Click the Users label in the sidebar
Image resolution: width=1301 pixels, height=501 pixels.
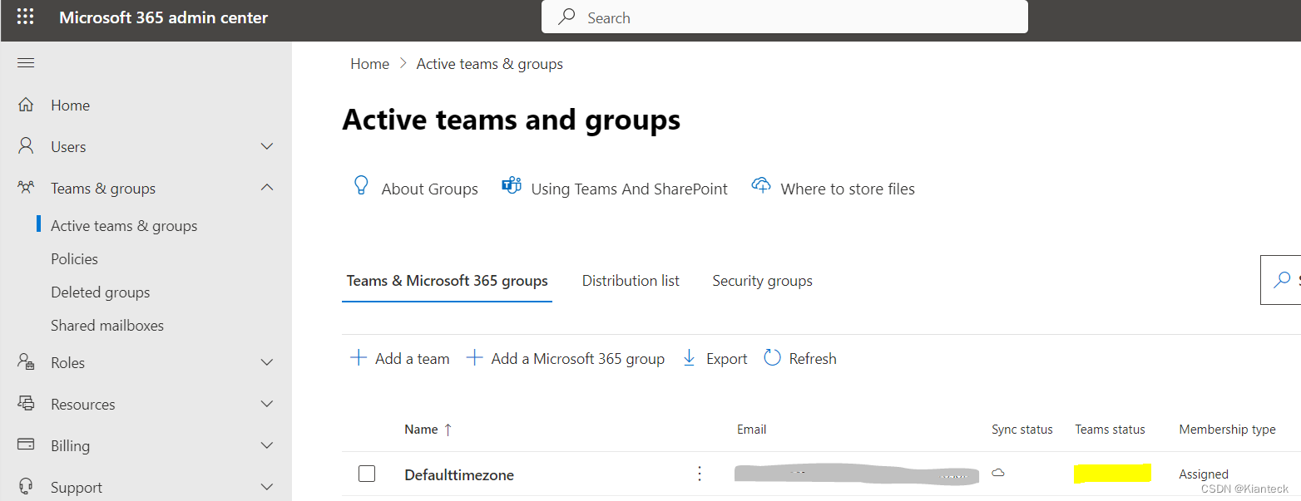(x=68, y=147)
